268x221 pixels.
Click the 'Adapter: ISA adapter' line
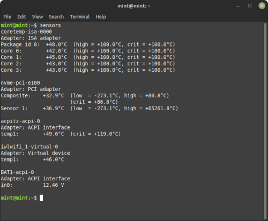click(x=31, y=38)
